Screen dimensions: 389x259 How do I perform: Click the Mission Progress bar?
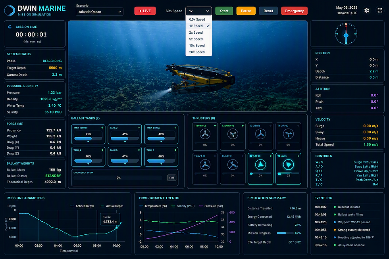pos(285,233)
